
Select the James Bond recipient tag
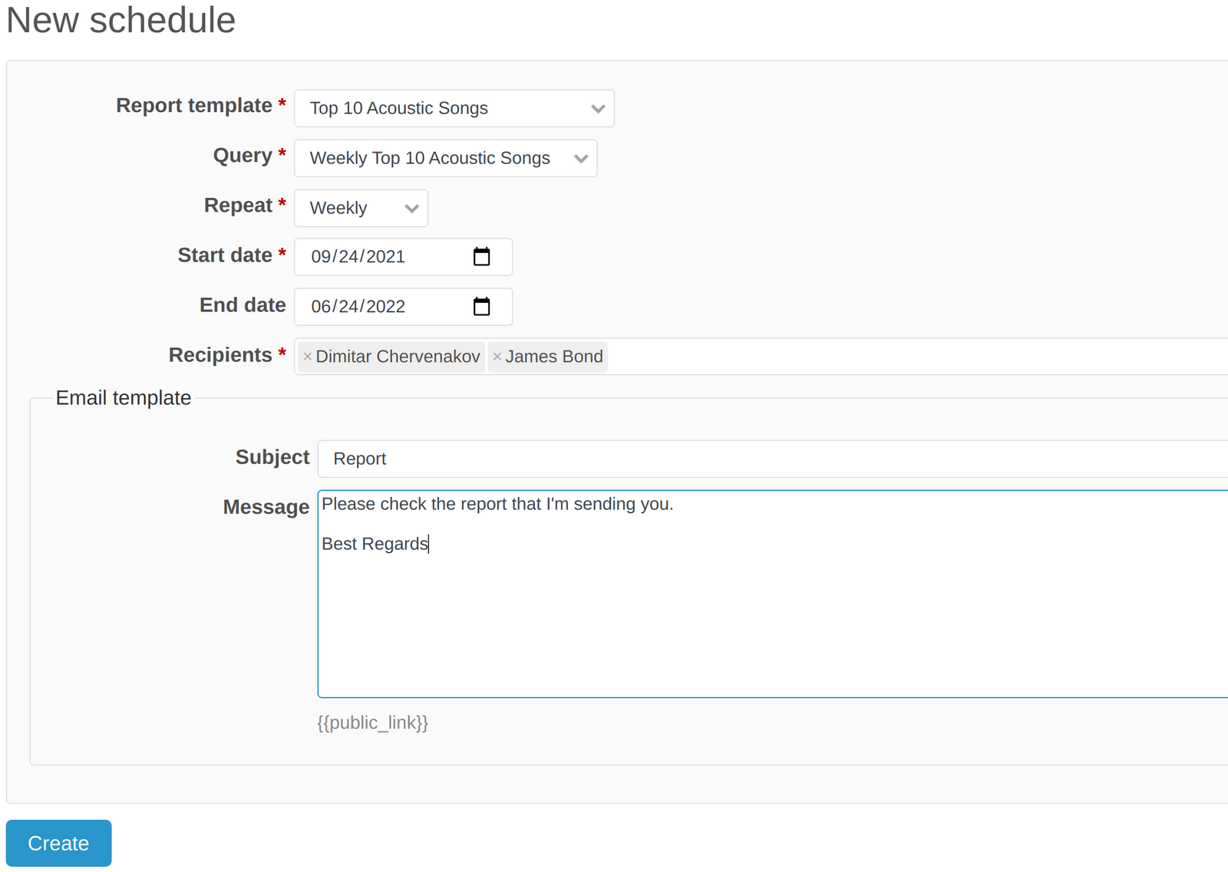pyautogui.click(x=554, y=356)
